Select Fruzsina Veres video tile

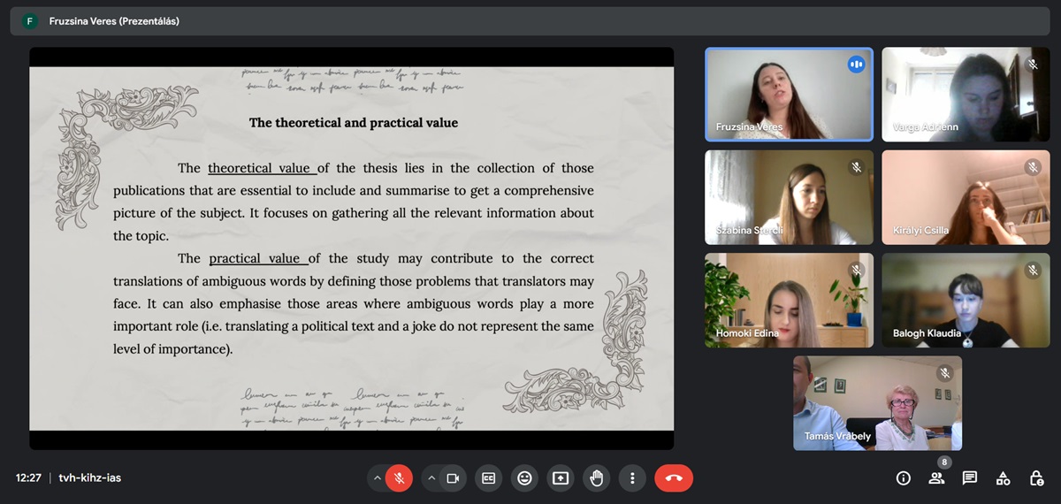(x=789, y=94)
